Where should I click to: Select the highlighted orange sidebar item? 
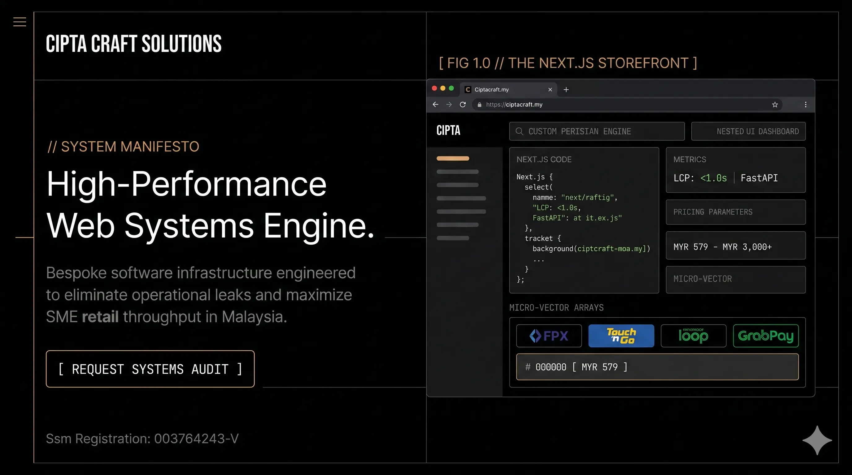pos(453,158)
